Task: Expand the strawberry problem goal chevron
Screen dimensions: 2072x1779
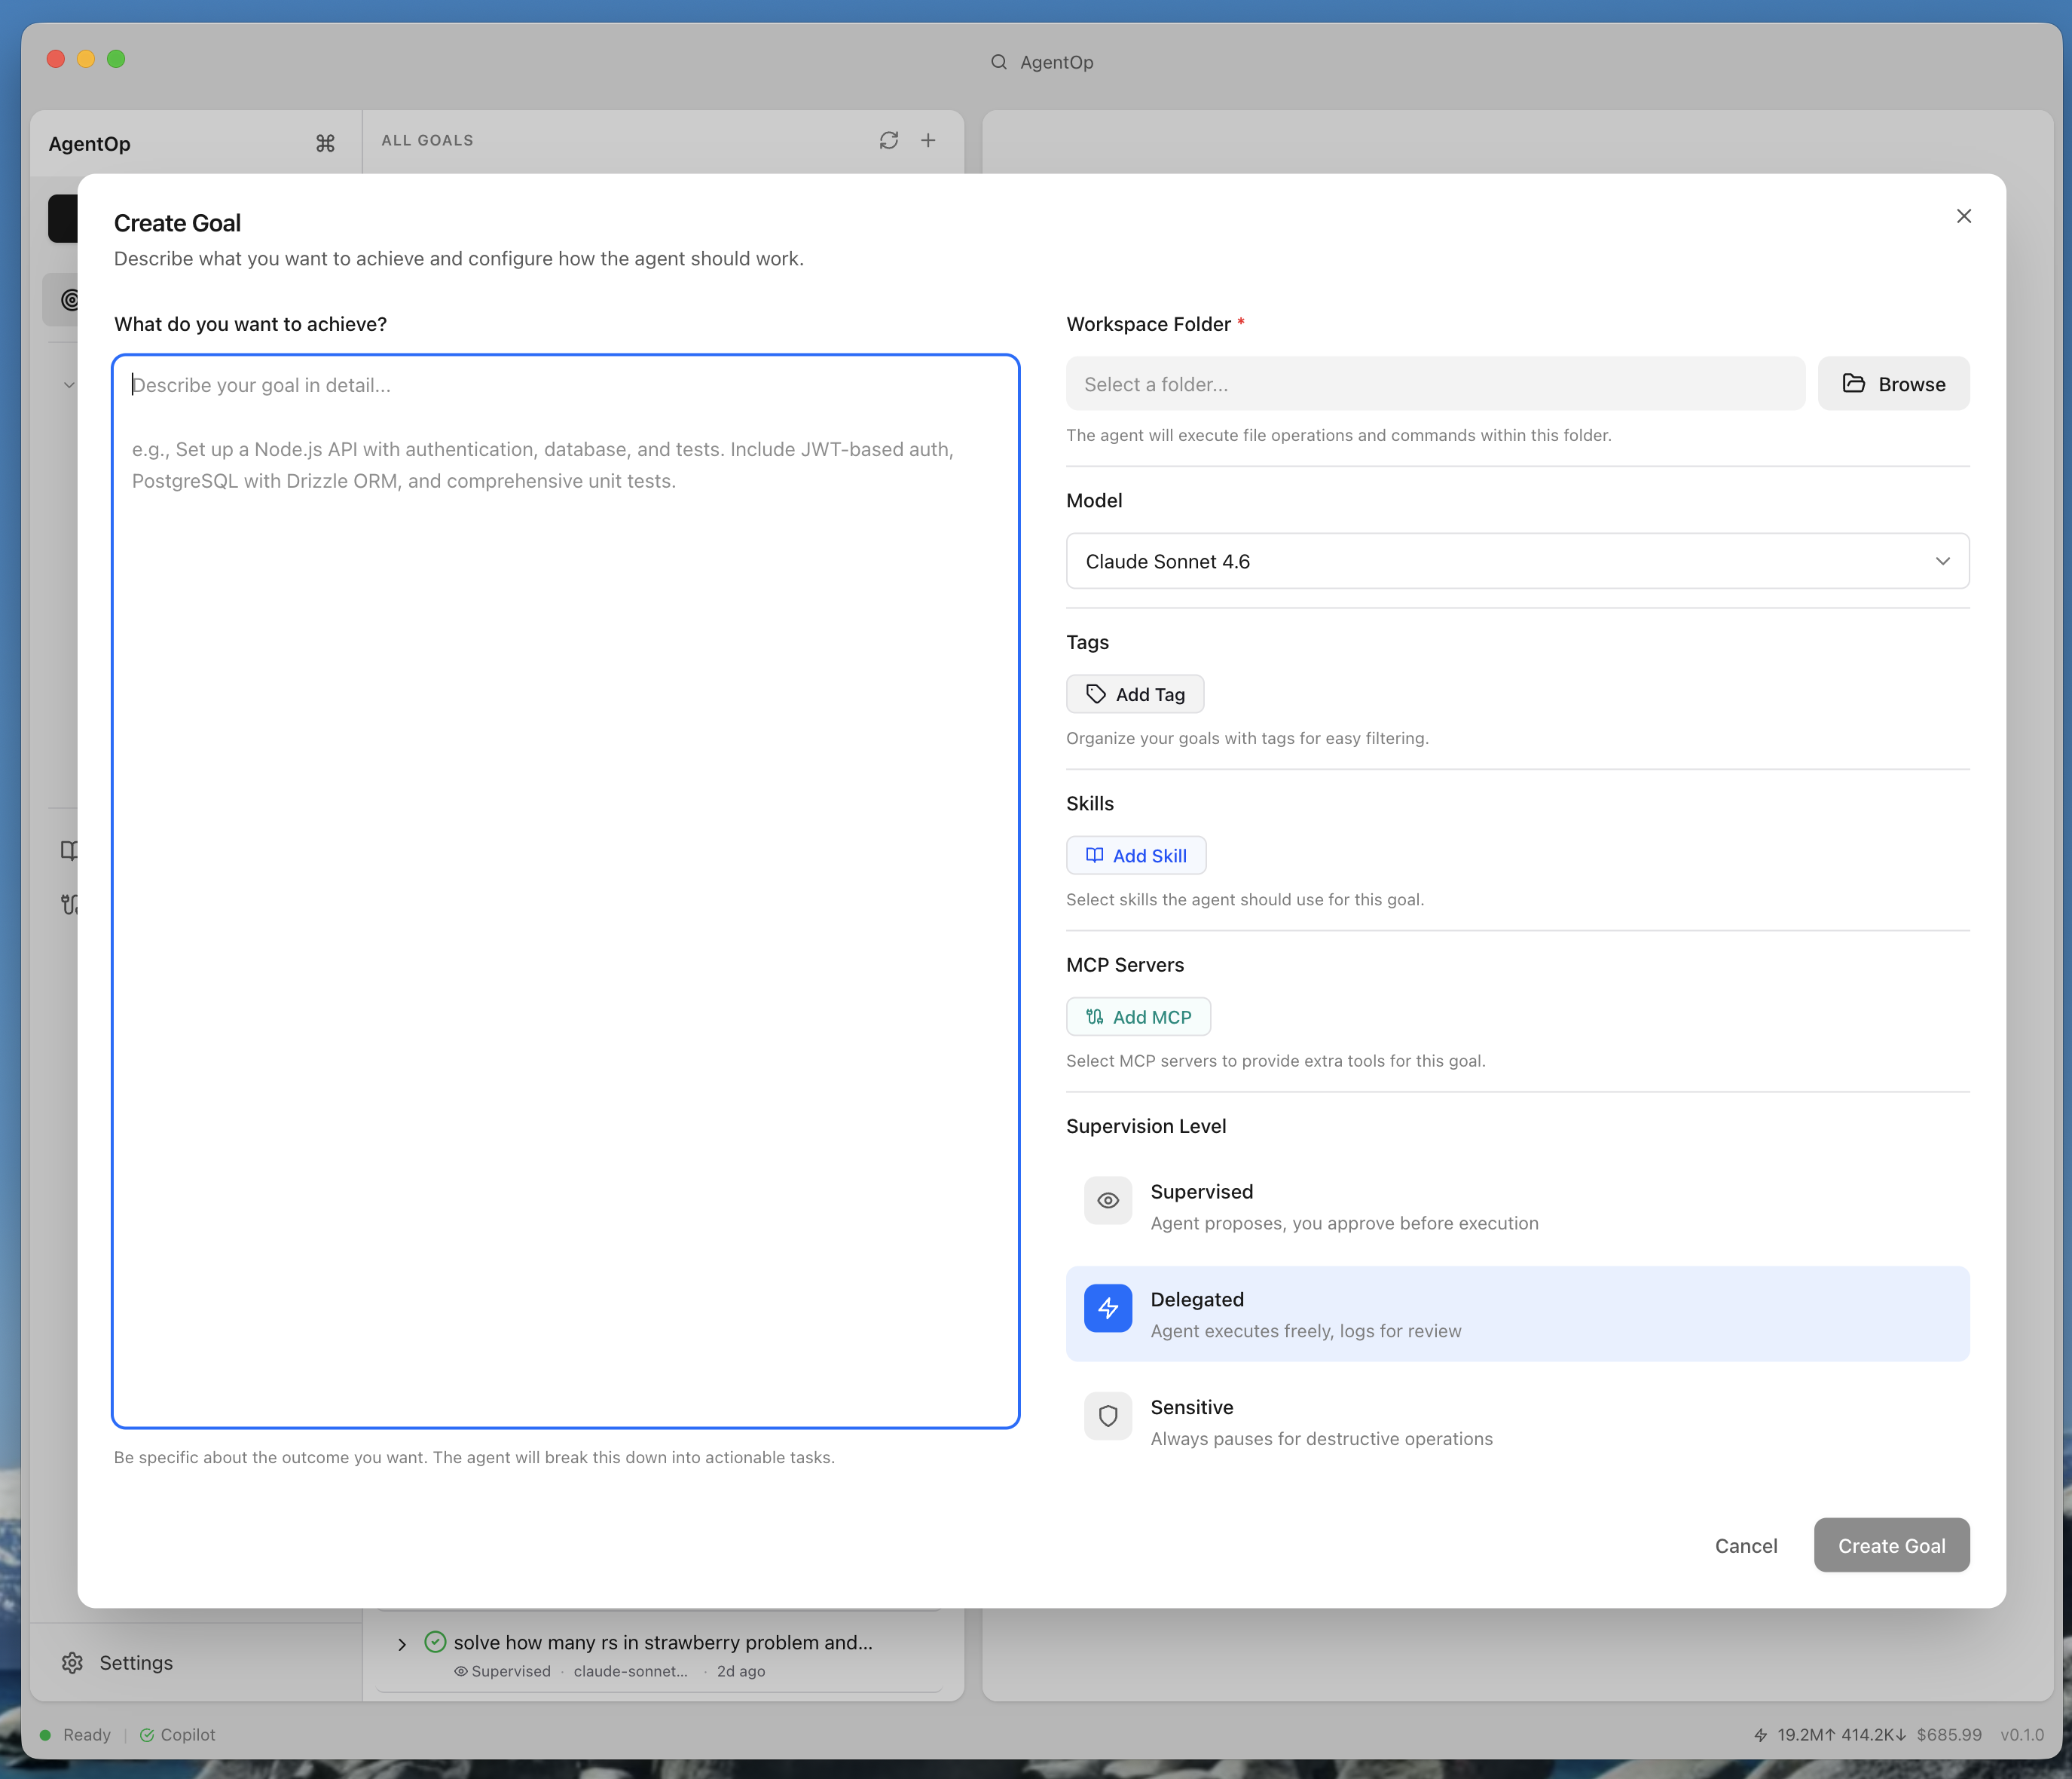Action: pos(402,1644)
